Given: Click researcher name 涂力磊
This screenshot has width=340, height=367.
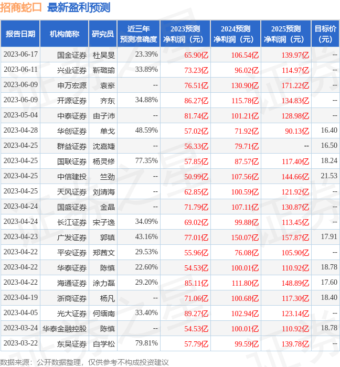Looking at the screenshot, I should point(104,284).
